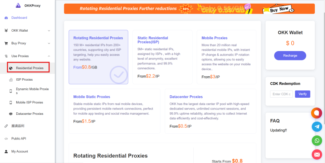325x163 pixels.
Task: Expand the OKK Wallet menu chevron
Action: point(49,31)
